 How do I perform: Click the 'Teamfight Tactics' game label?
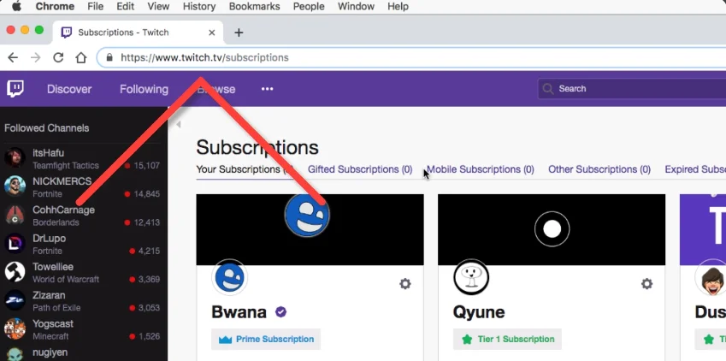tap(66, 165)
